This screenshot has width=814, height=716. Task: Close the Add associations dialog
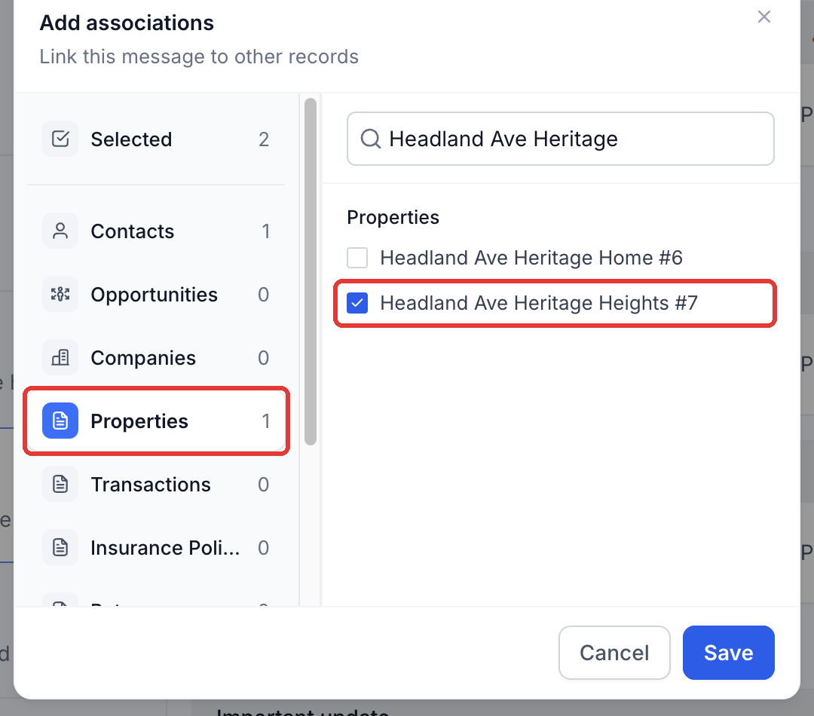(x=764, y=17)
